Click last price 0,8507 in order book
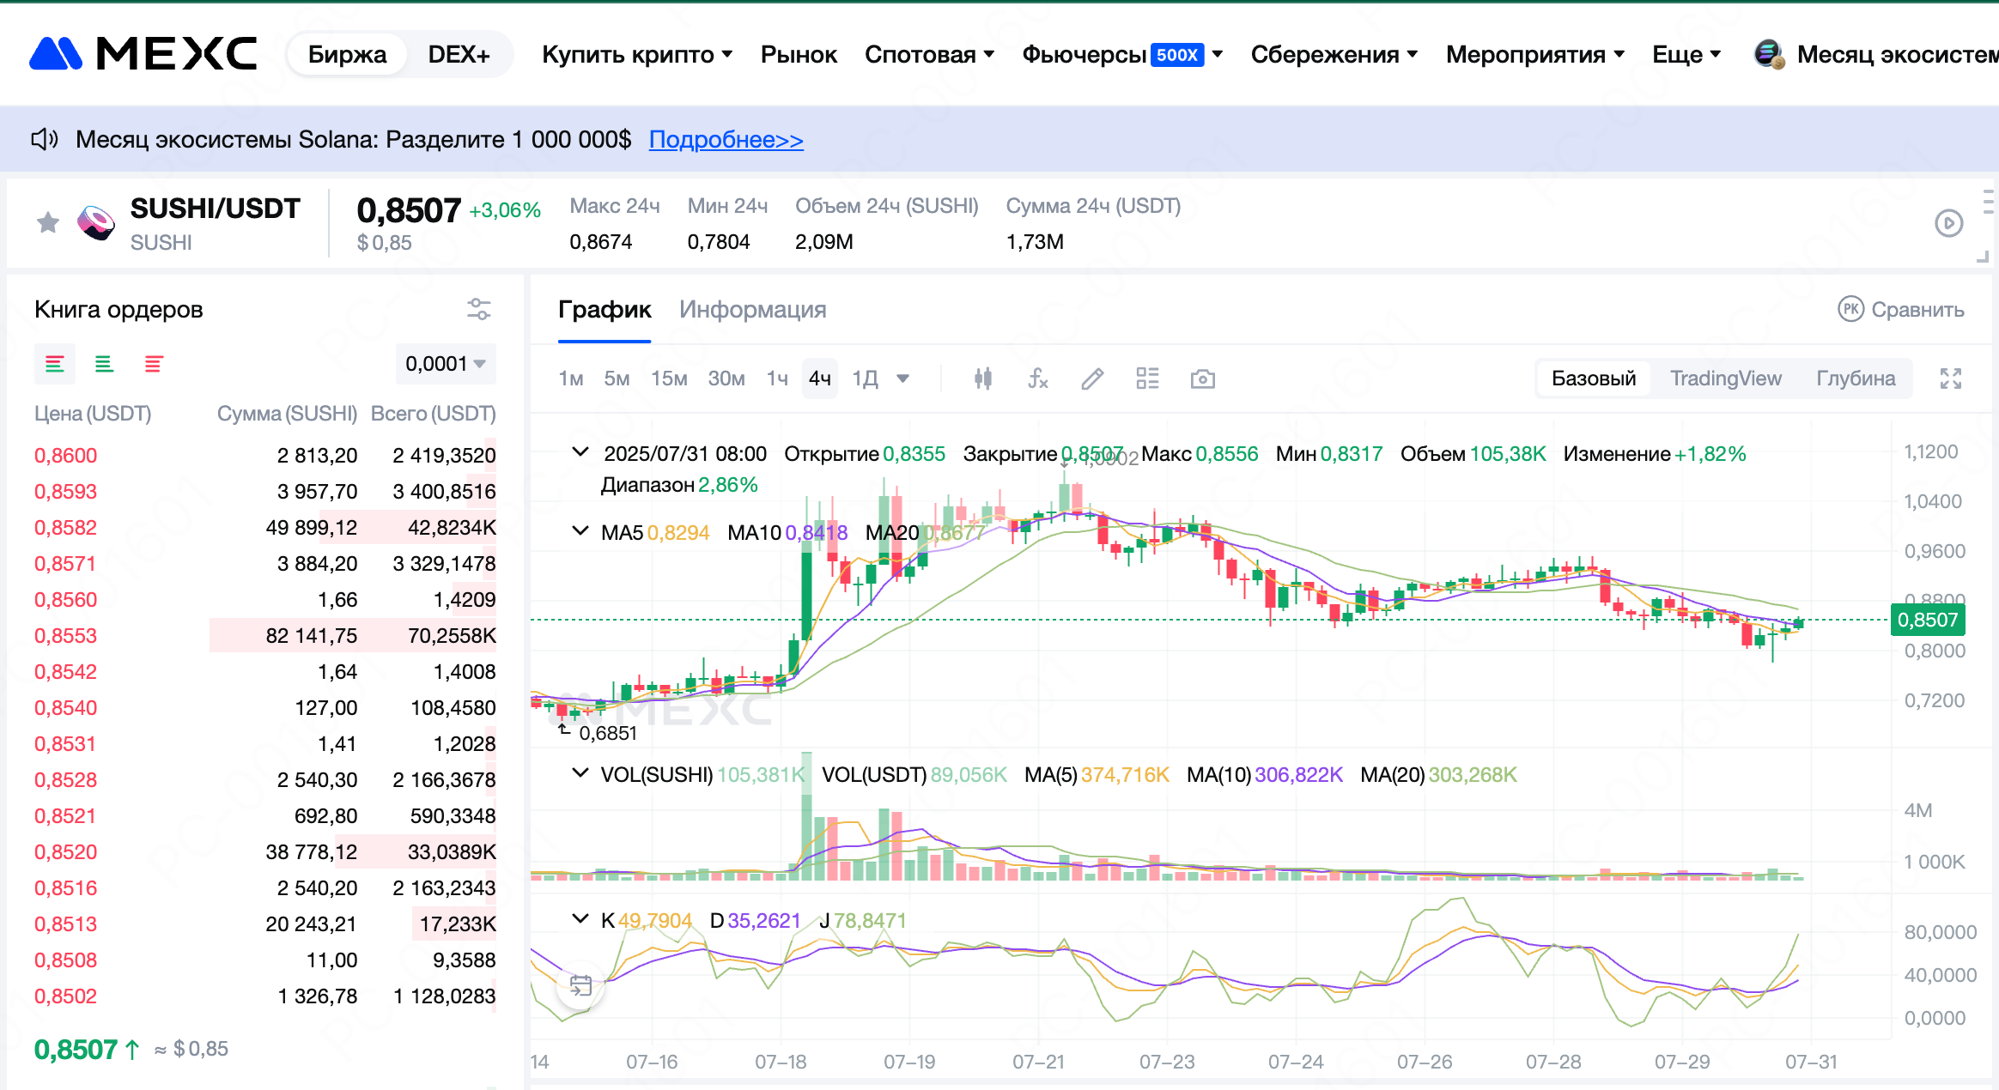 tap(76, 1049)
